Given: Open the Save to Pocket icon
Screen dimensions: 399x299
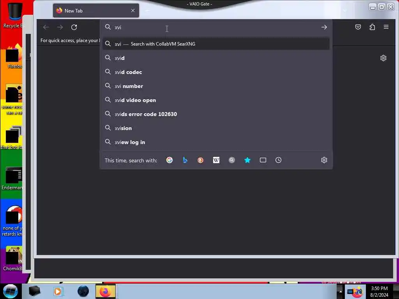Looking at the screenshot, I should click(x=358, y=27).
